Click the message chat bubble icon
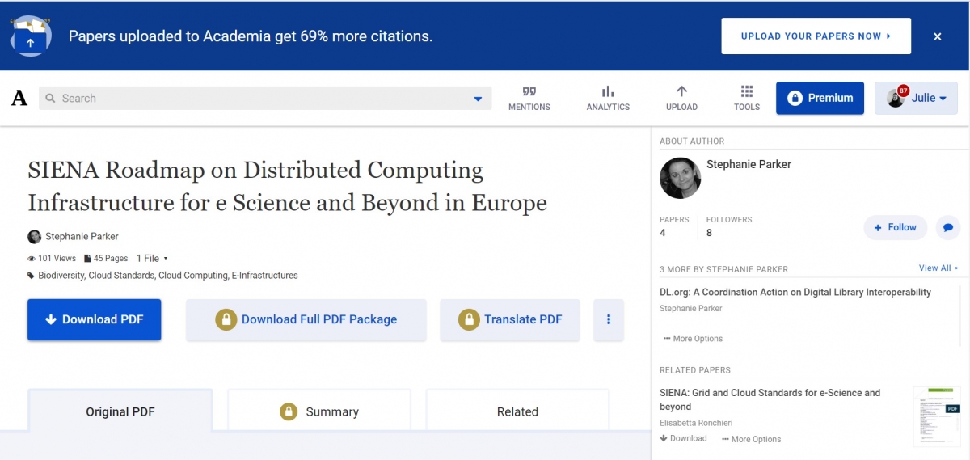The image size is (970, 460). point(948,227)
